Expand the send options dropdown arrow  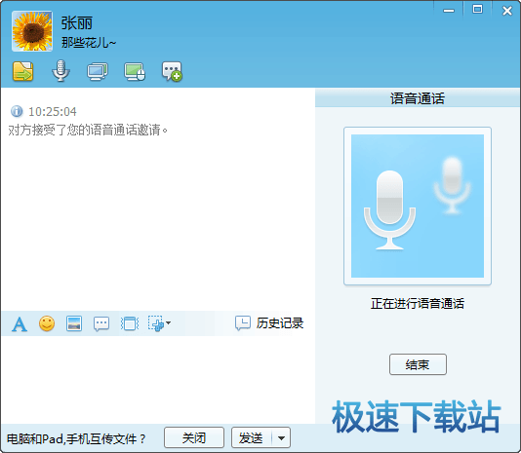(x=281, y=438)
